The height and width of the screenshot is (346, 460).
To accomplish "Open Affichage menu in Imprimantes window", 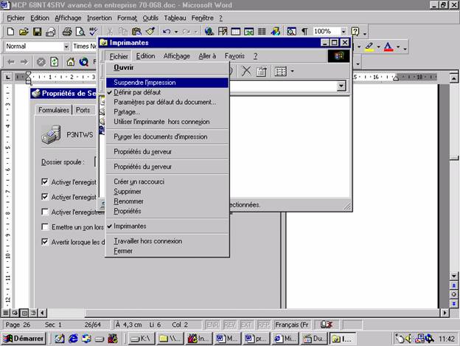I will [177, 56].
